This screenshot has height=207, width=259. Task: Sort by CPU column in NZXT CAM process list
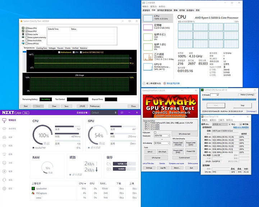(82, 183)
